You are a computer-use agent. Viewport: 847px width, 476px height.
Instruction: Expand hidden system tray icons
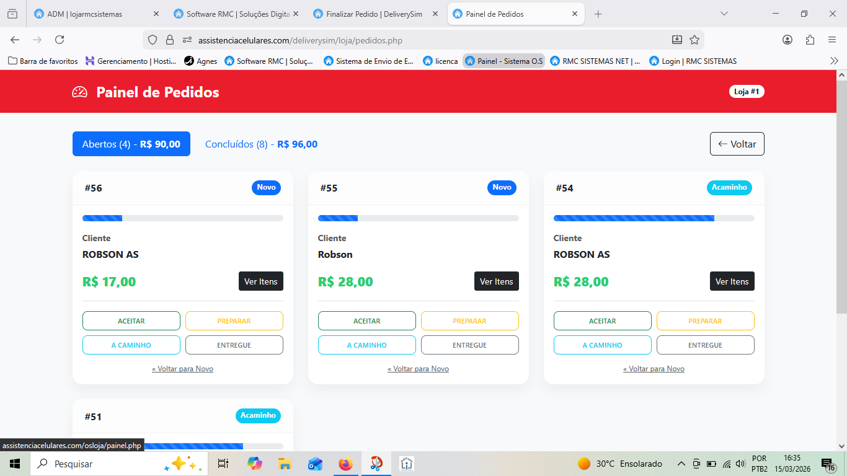(x=681, y=464)
